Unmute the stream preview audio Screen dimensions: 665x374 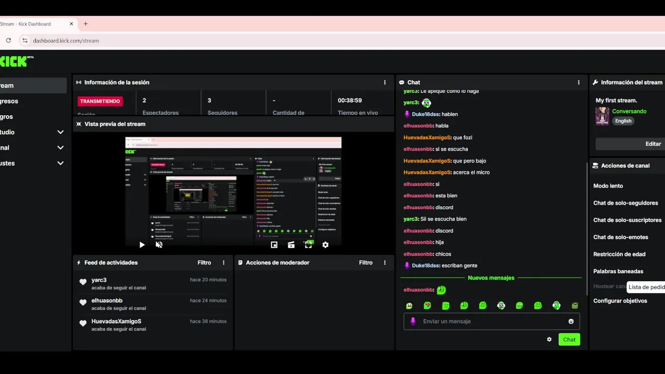159,245
